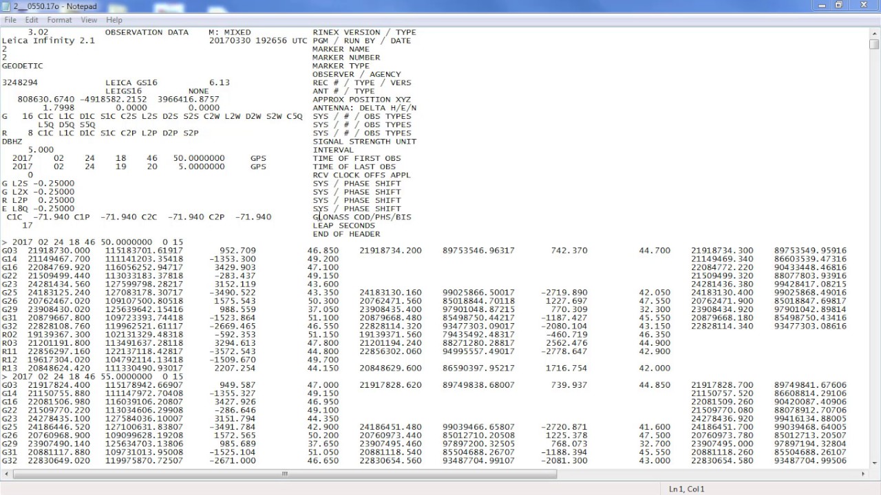The image size is (881, 495).
Task: Click the Doppler value '952.709'
Action: pyautogui.click(x=237, y=250)
